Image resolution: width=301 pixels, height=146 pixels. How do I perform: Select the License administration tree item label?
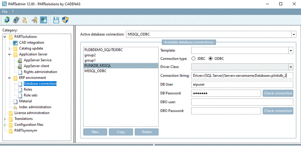click(32, 113)
